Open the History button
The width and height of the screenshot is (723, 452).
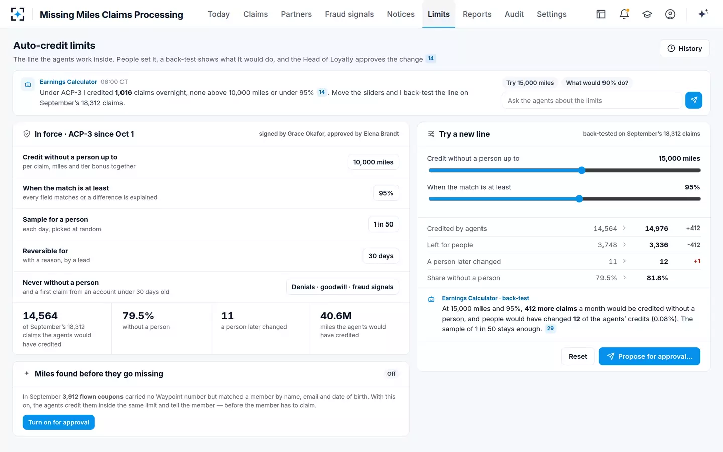[x=685, y=48]
